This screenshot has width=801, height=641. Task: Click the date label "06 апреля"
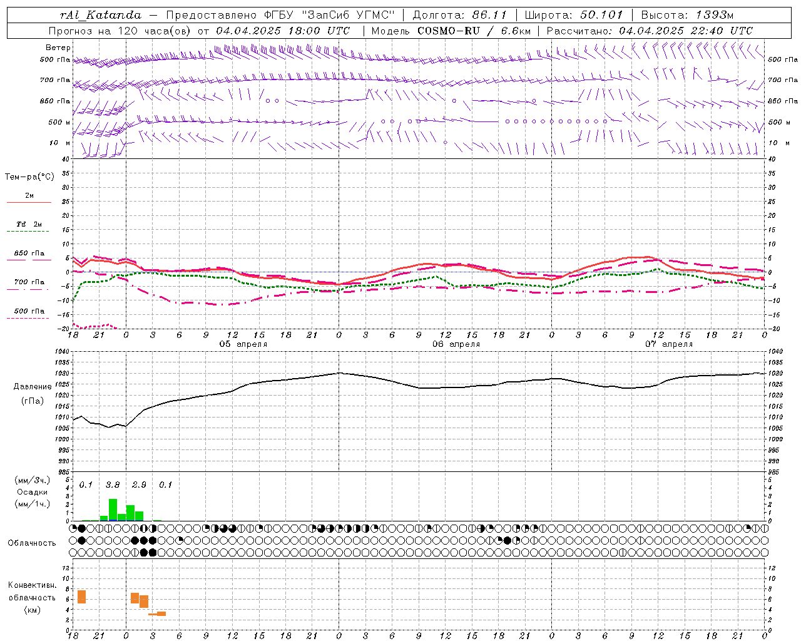coord(456,344)
